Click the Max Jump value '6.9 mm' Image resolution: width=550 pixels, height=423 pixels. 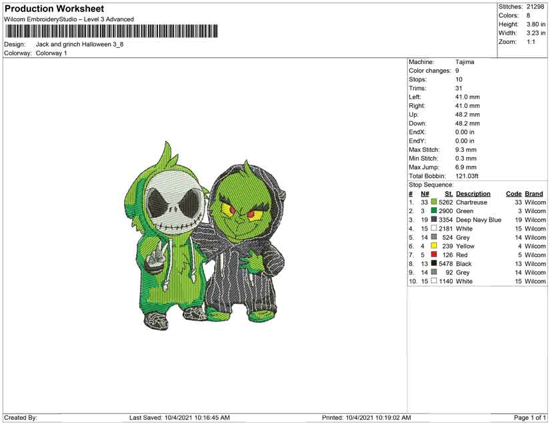click(x=466, y=167)
